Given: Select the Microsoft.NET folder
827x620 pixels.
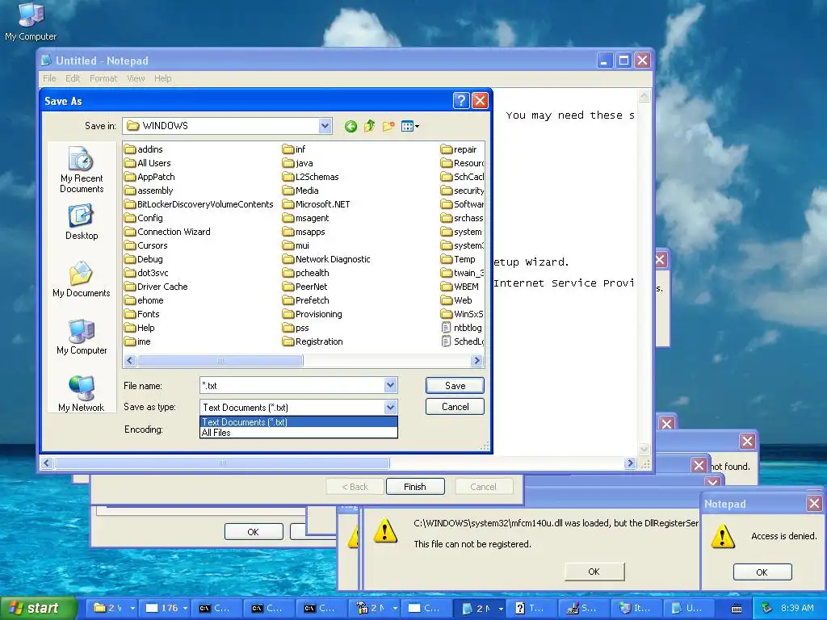Looking at the screenshot, I should point(316,204).
